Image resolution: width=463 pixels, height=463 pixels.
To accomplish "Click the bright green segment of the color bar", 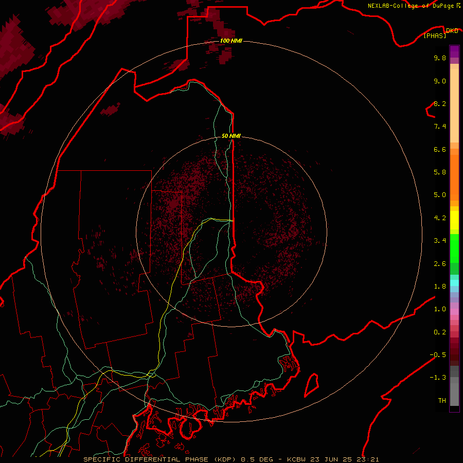I will tap(454, 248).
